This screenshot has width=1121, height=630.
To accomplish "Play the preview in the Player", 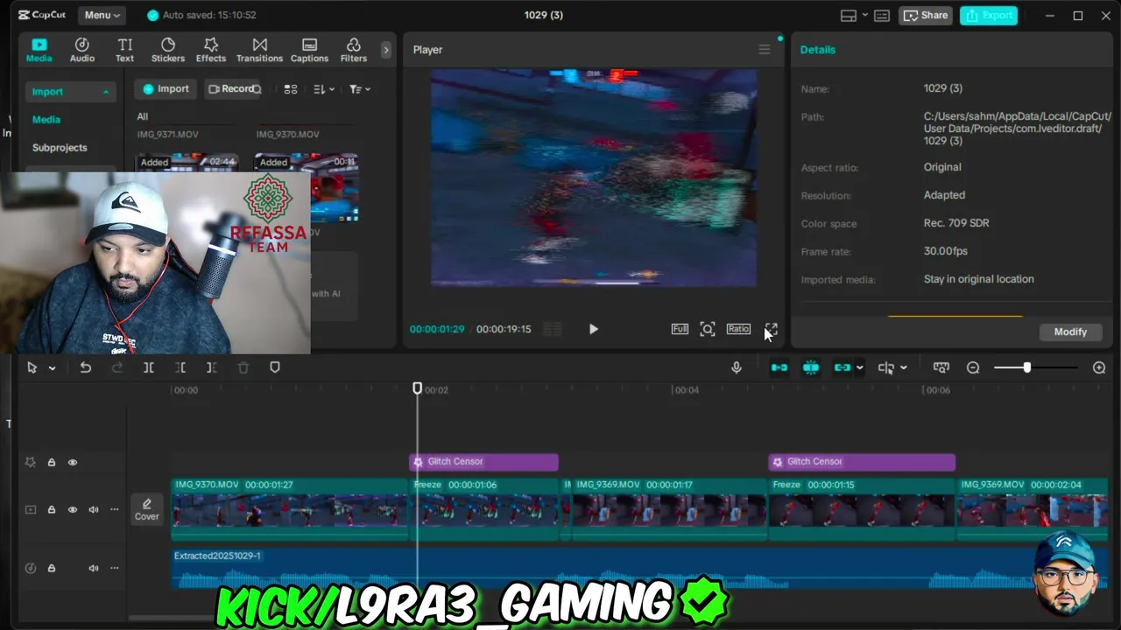I will coord(593,329).
